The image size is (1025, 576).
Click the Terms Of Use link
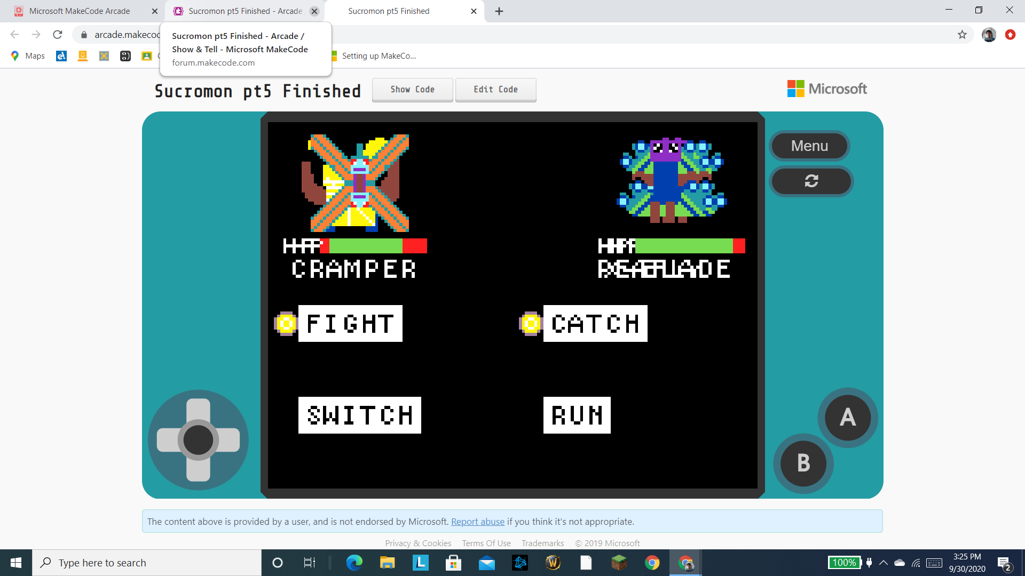coord(486,543)
